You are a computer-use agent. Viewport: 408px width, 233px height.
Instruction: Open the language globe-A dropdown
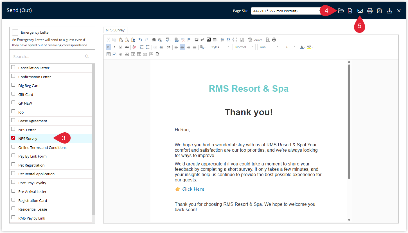point(203,47)
